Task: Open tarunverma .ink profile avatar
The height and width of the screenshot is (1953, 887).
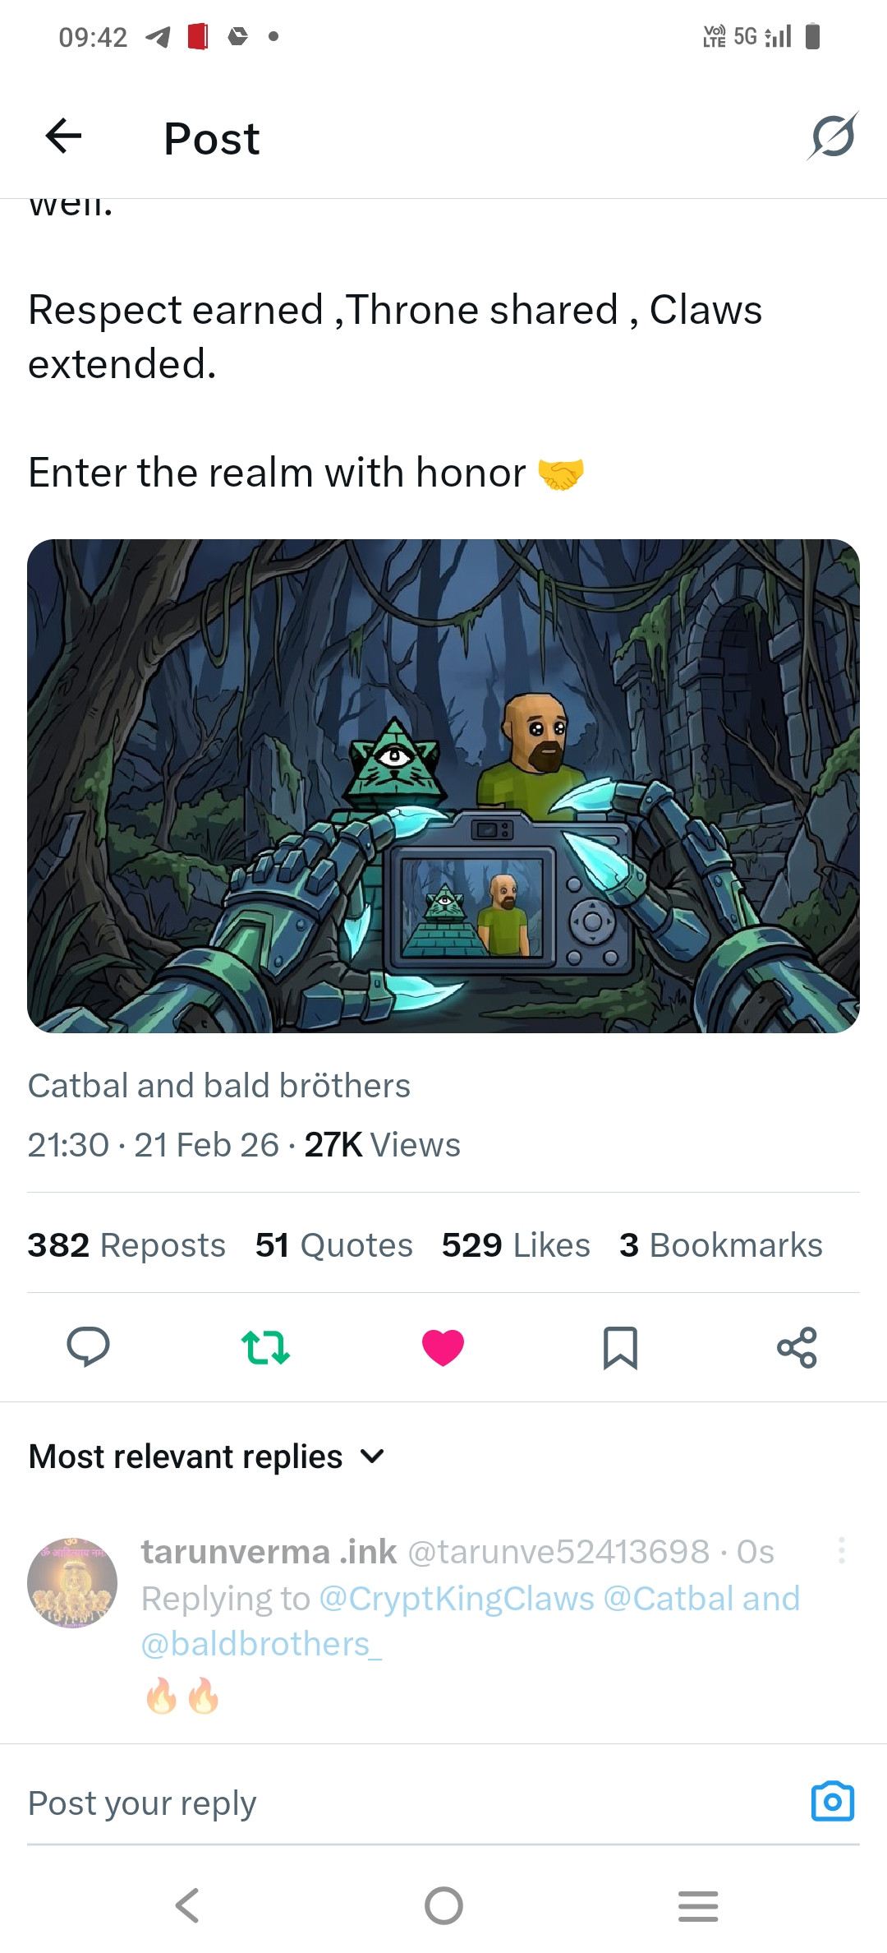Action: pyautogui.click(x=72, y=1582)
